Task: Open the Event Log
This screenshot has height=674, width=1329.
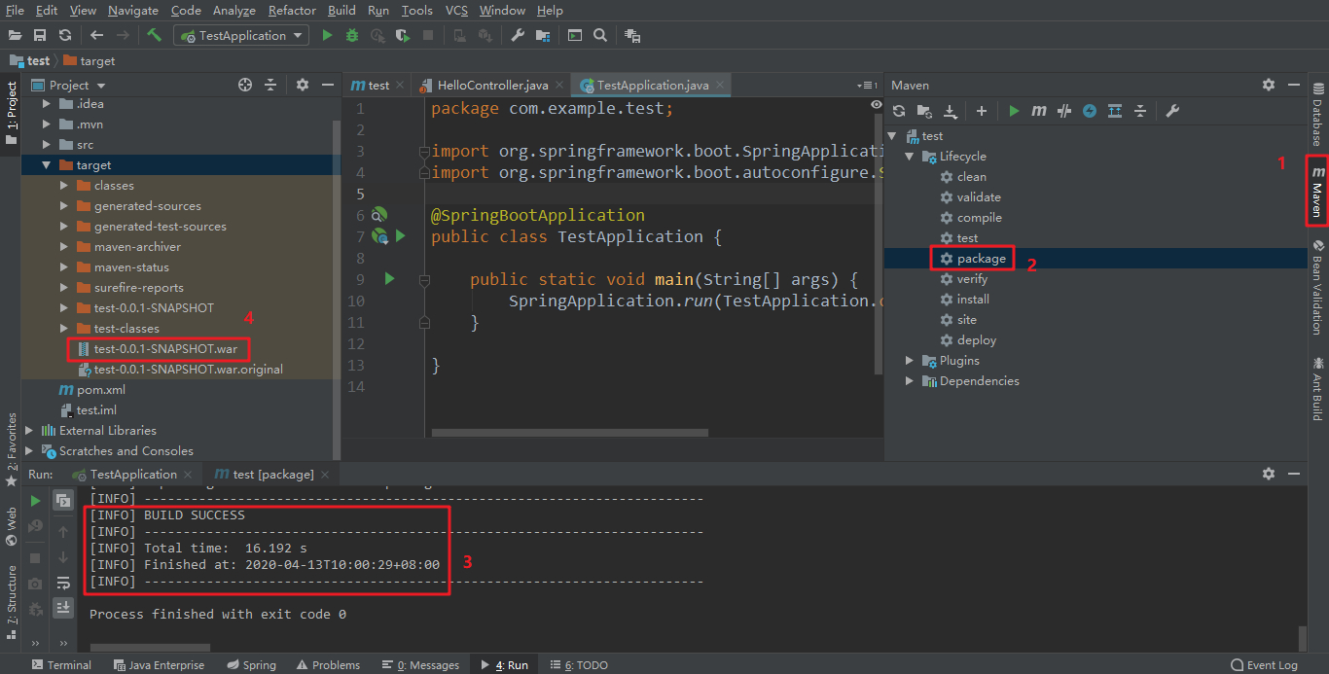Action: [1265, 665]
